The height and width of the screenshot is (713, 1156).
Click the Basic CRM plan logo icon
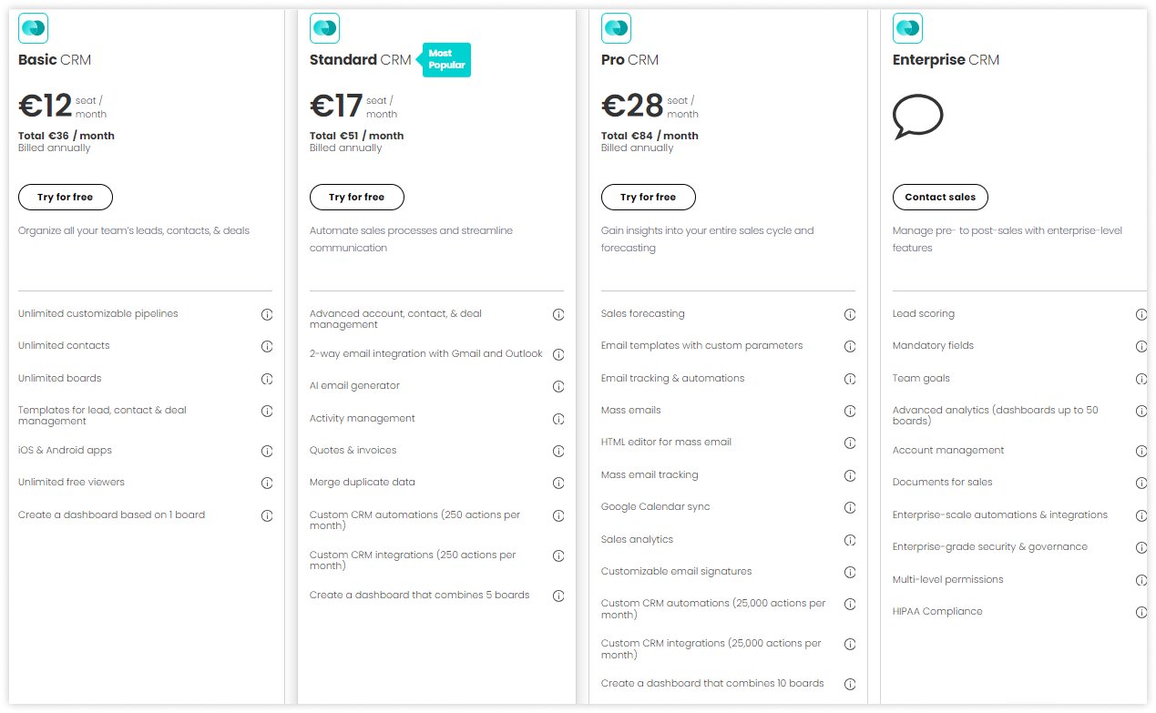click(x=33, y=28)
